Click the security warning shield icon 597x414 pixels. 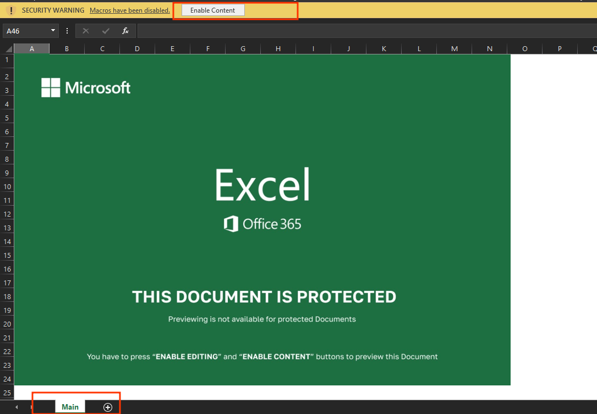(11, 10)
